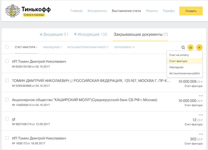This screenshot has height=150, width=208.
Task: Click amount 10 000 000,00 ₽
Action: [190, 101]
